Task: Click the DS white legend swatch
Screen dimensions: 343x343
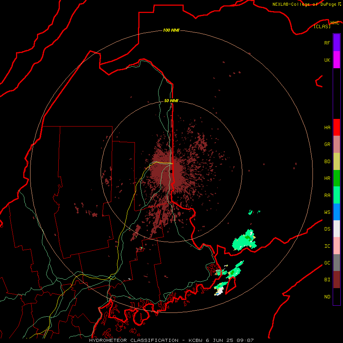Action: 337,229
